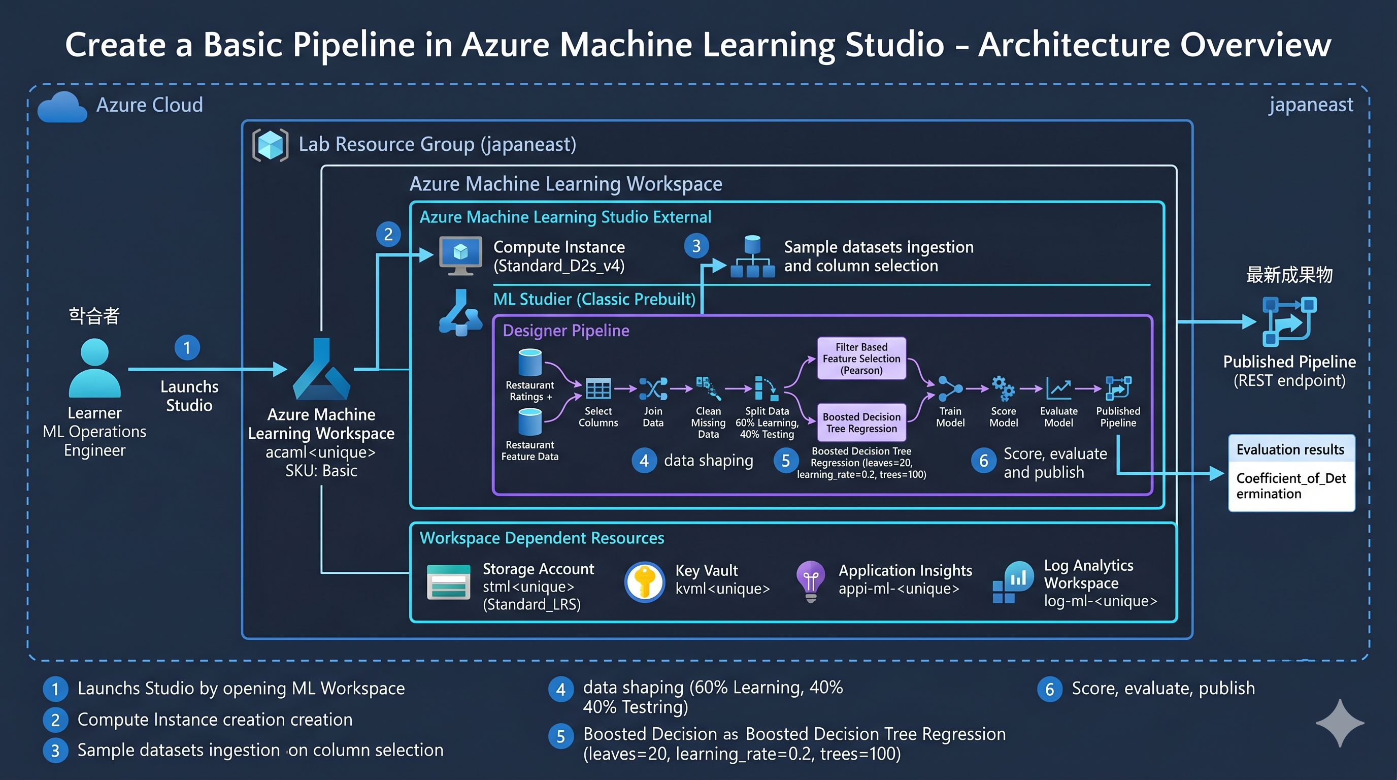Click the Designer Pipeline heading

pos(566,331)
